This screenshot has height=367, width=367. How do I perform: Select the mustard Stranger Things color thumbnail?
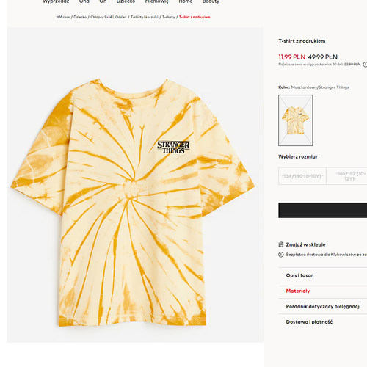point(296,120)
